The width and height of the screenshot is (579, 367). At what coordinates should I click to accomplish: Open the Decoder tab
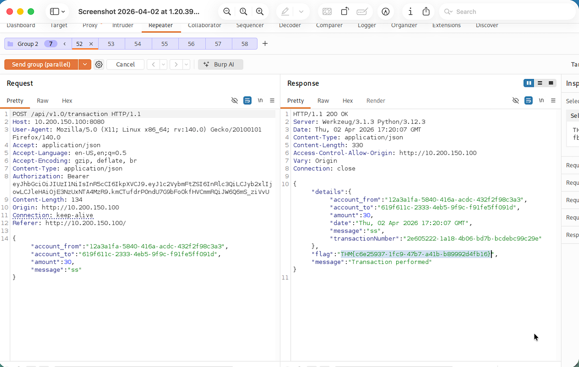point(290,25)
